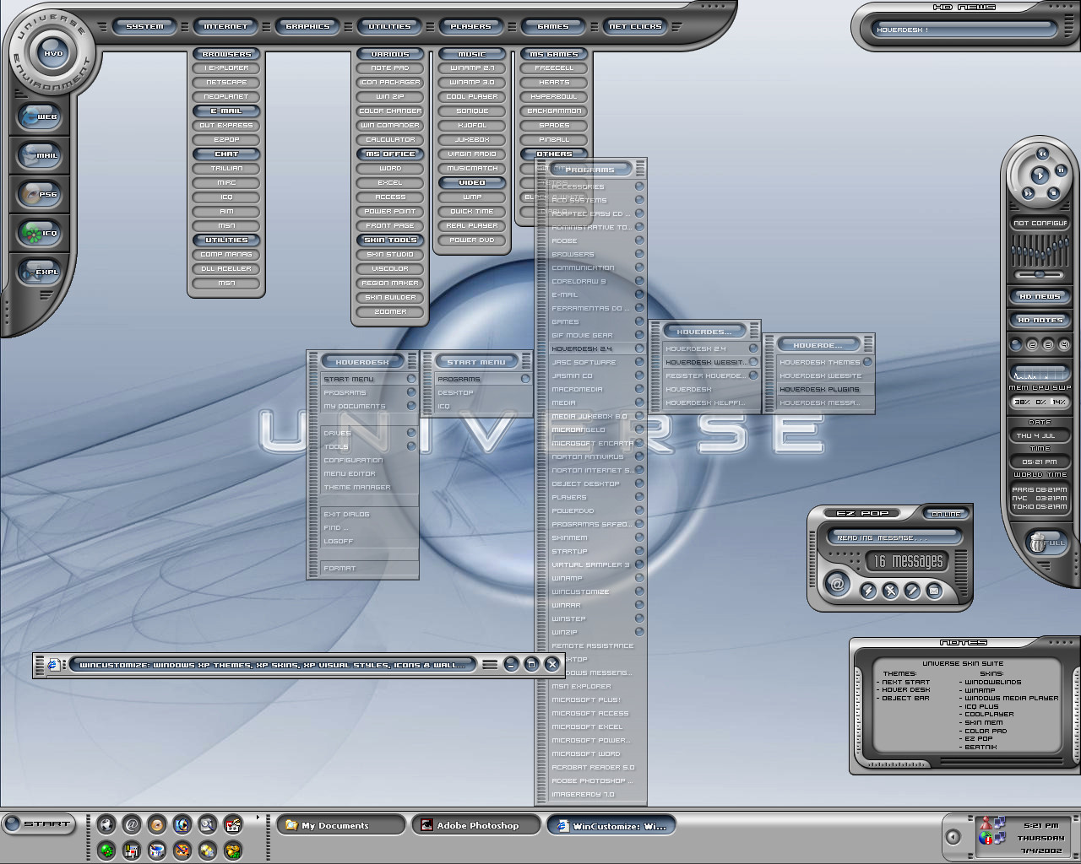
Task: Click the orange disc quick launch icon
Action: (157, 824)
